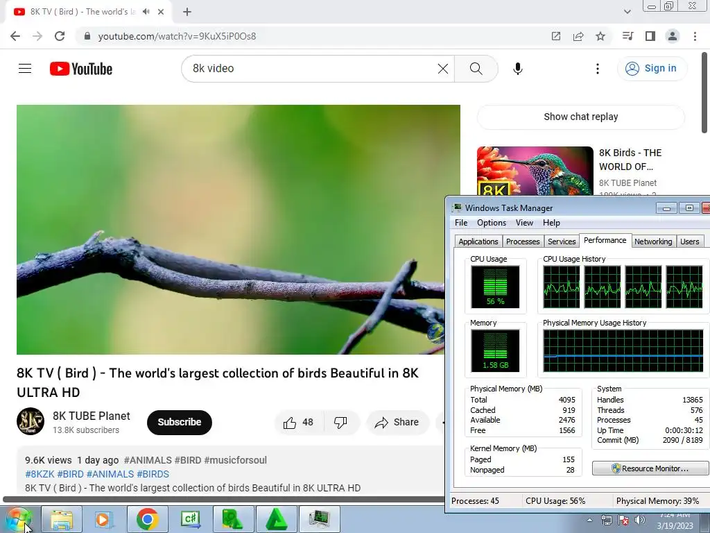Open a new Chrome tab
Image resolution: width=710 pixels, height=533 pixels.
tap(187, 12)
